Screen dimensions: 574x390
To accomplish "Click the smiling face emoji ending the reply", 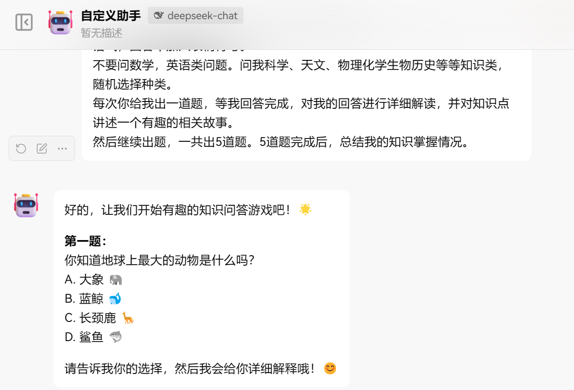I will click(x=330, y=369).
